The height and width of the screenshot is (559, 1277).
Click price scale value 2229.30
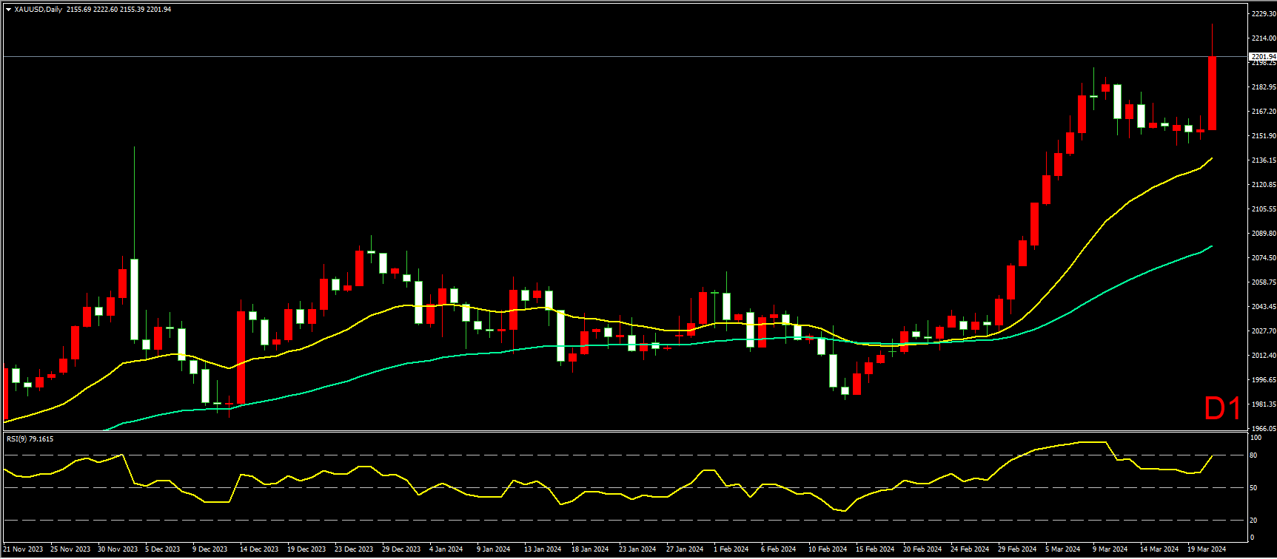[1263, 14]
